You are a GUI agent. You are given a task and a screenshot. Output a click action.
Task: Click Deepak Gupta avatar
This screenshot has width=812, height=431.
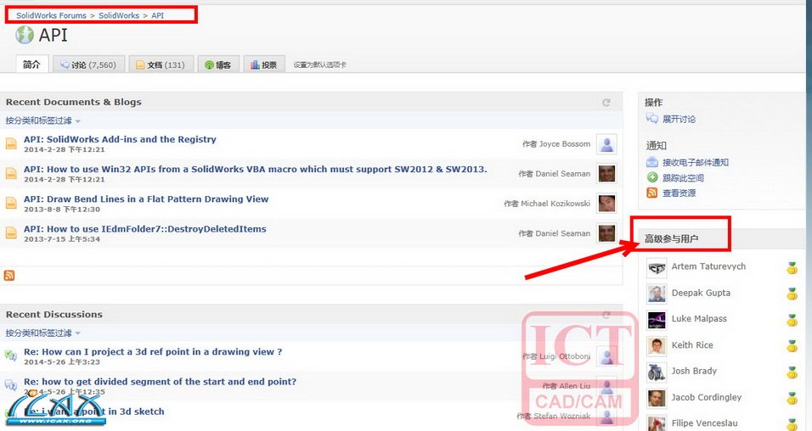point(657,294)
